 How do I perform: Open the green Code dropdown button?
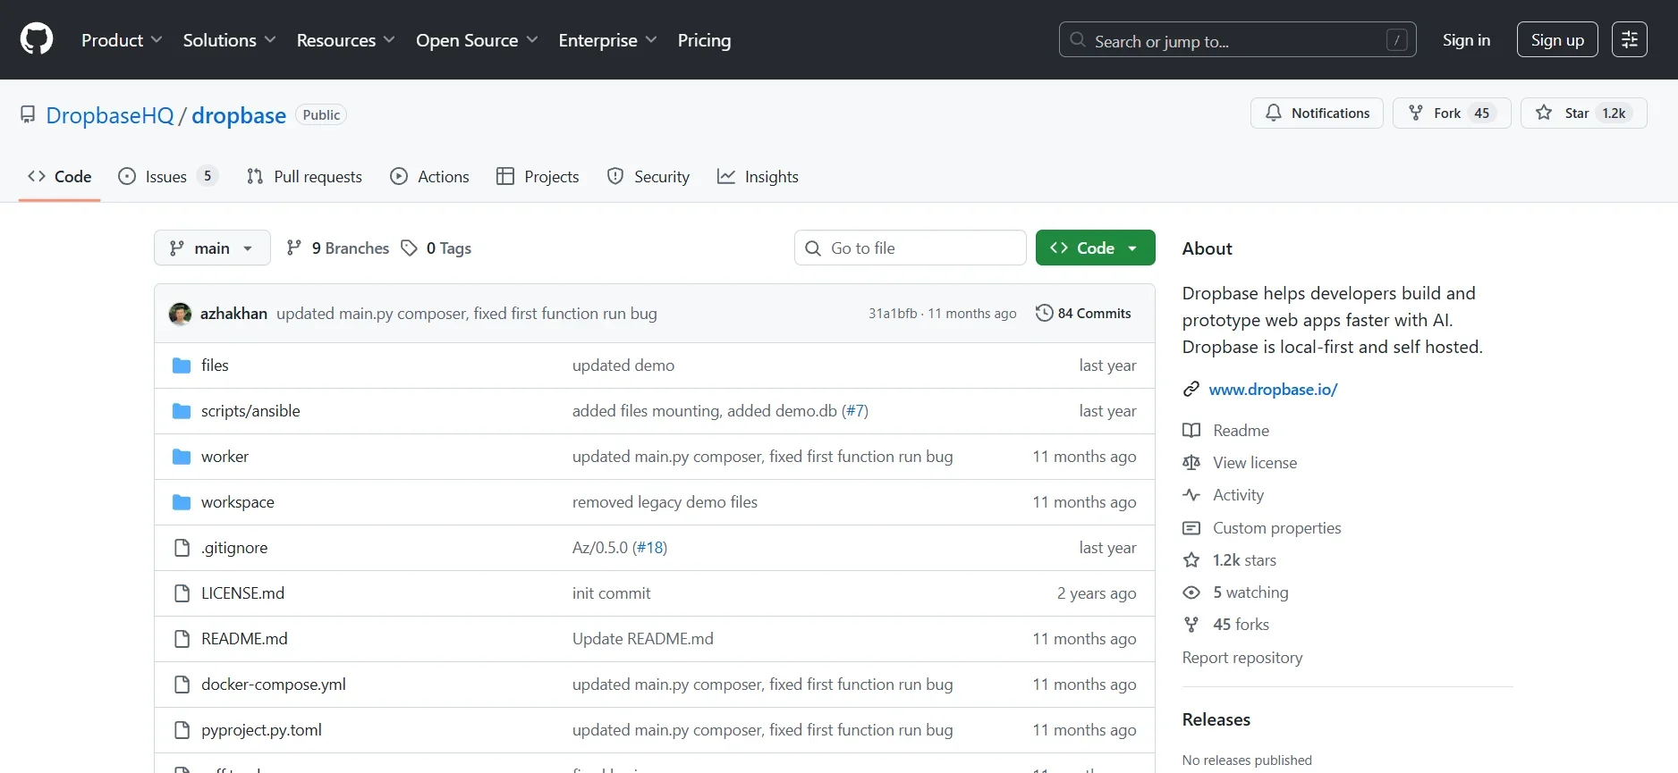pos(1095,248)
